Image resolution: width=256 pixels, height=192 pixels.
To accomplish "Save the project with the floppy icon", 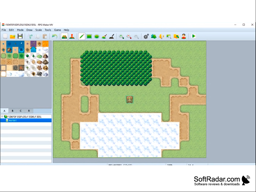I will (20, 36).
